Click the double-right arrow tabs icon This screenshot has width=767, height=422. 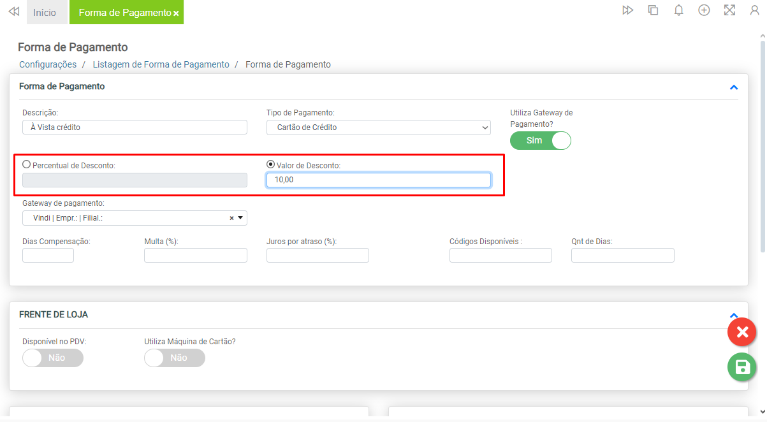pyautogui.click(x=628, y=10)
